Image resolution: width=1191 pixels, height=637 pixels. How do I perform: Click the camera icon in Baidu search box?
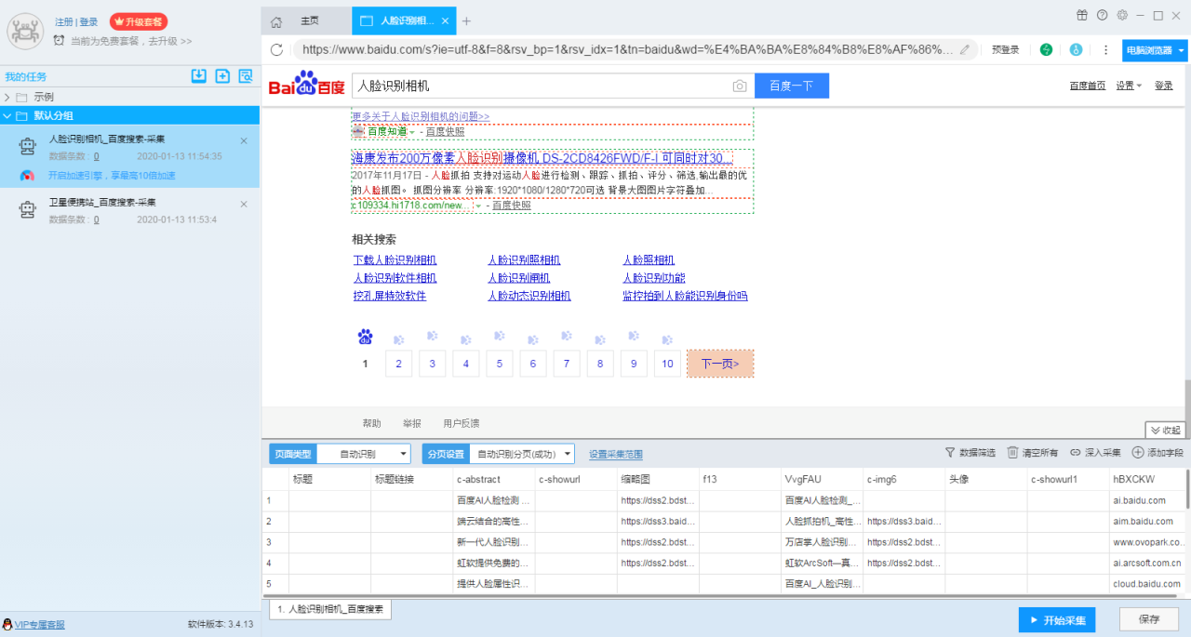tap(740, 86)
